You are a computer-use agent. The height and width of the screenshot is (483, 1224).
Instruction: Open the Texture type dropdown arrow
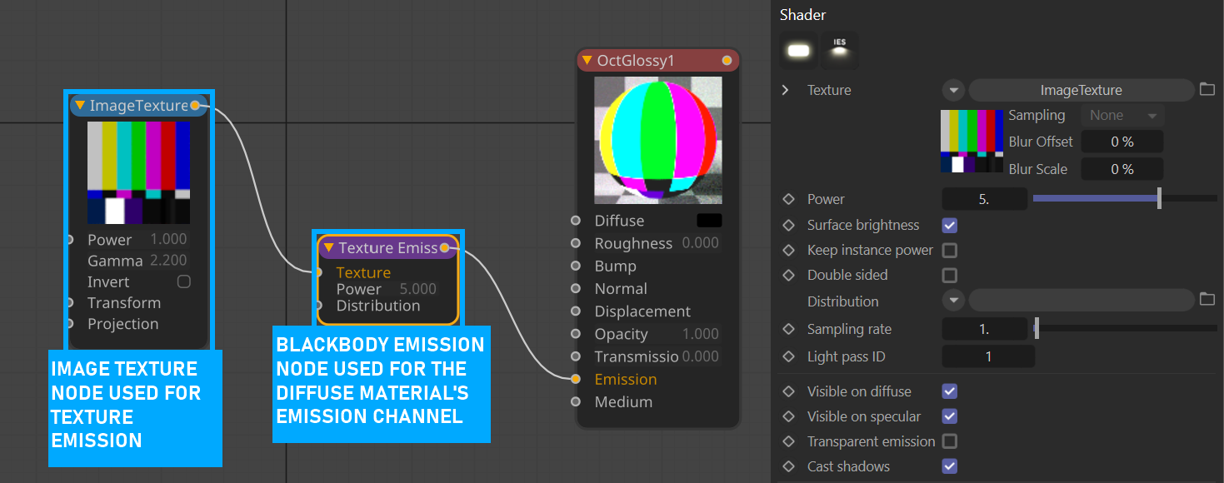(x=953, y=90)
